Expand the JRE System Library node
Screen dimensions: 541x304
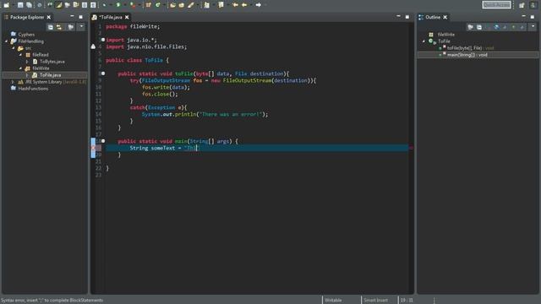(x=14, y=82)
